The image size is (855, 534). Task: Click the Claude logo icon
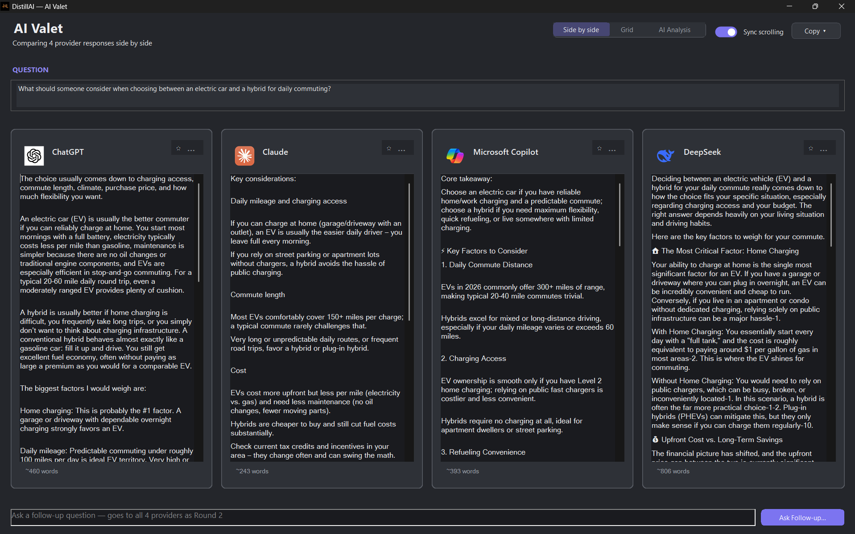click(x=245, y=156)
